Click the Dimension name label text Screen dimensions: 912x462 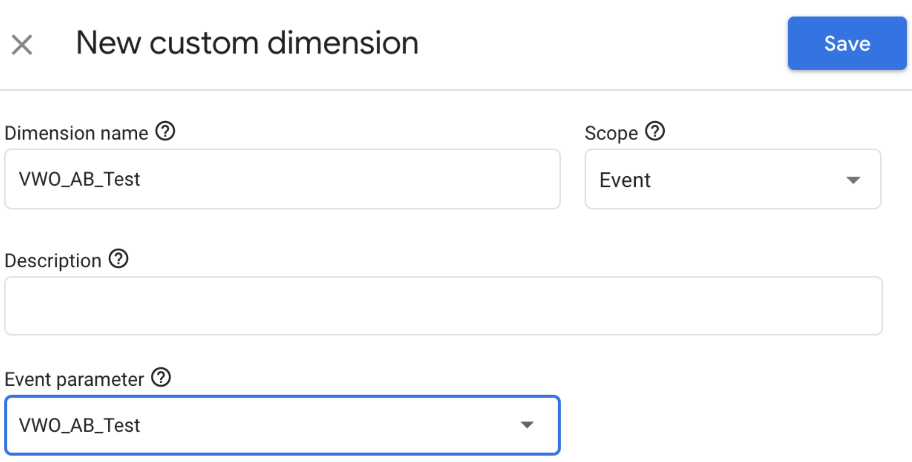point(76,133)
